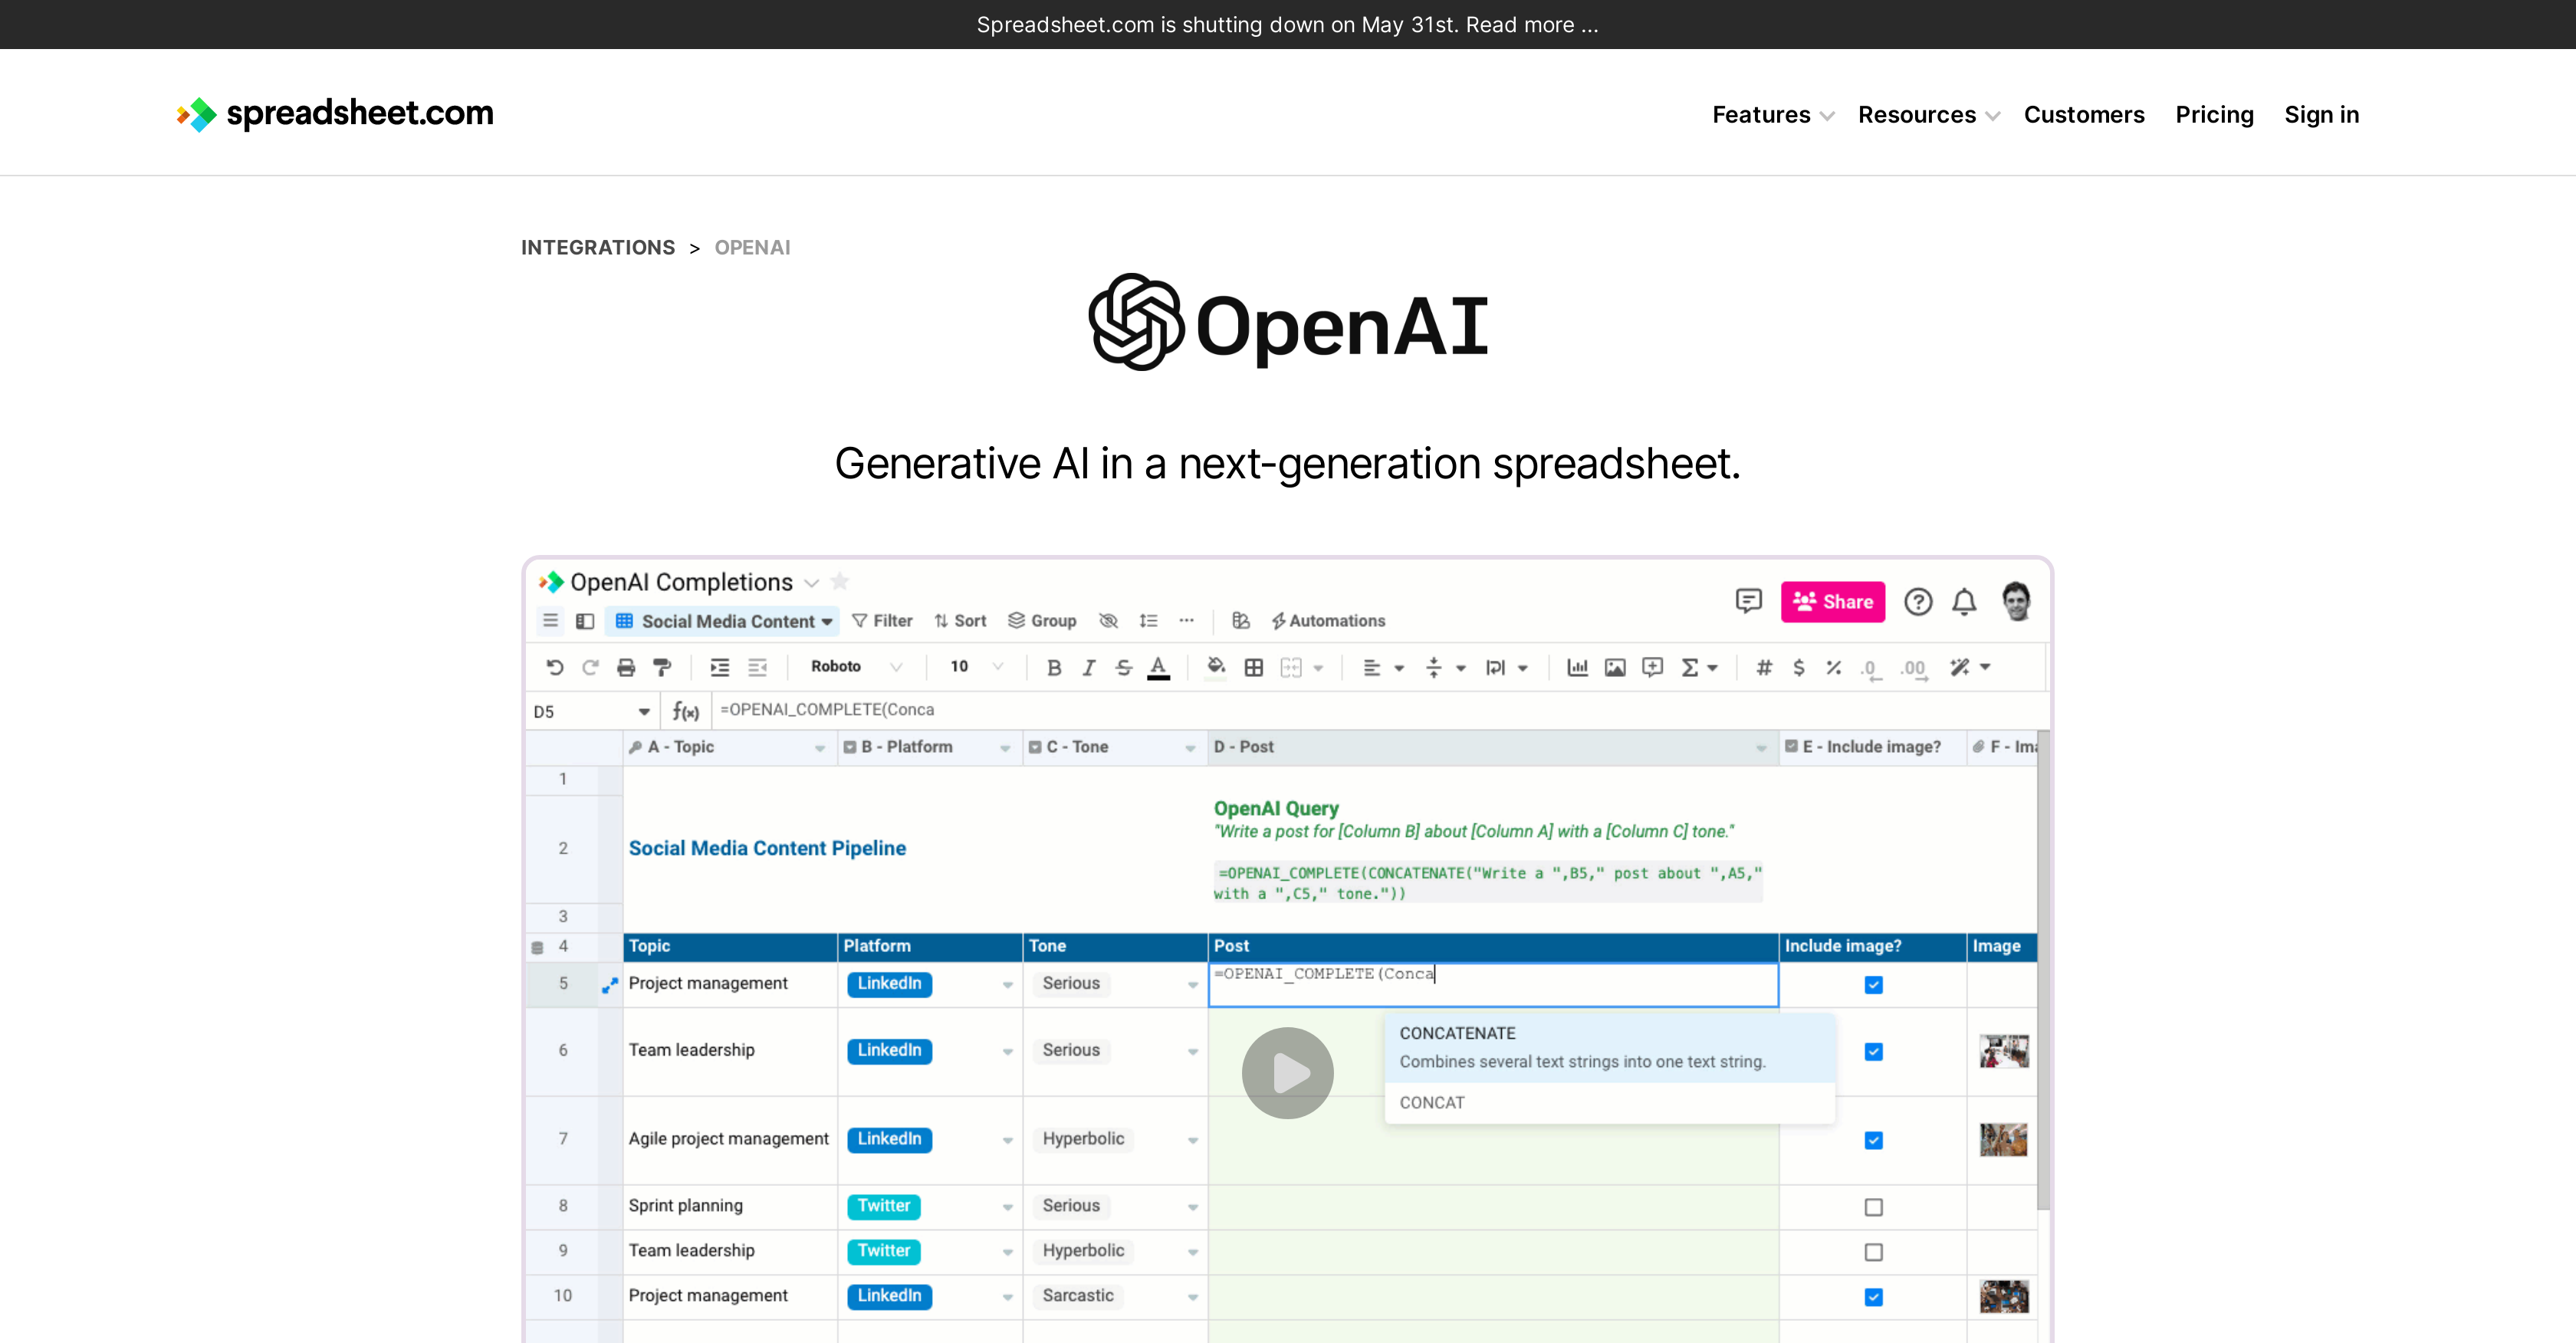Click the print icon
Viewport: 2576px width, 1343px height.
click(626, 667)
